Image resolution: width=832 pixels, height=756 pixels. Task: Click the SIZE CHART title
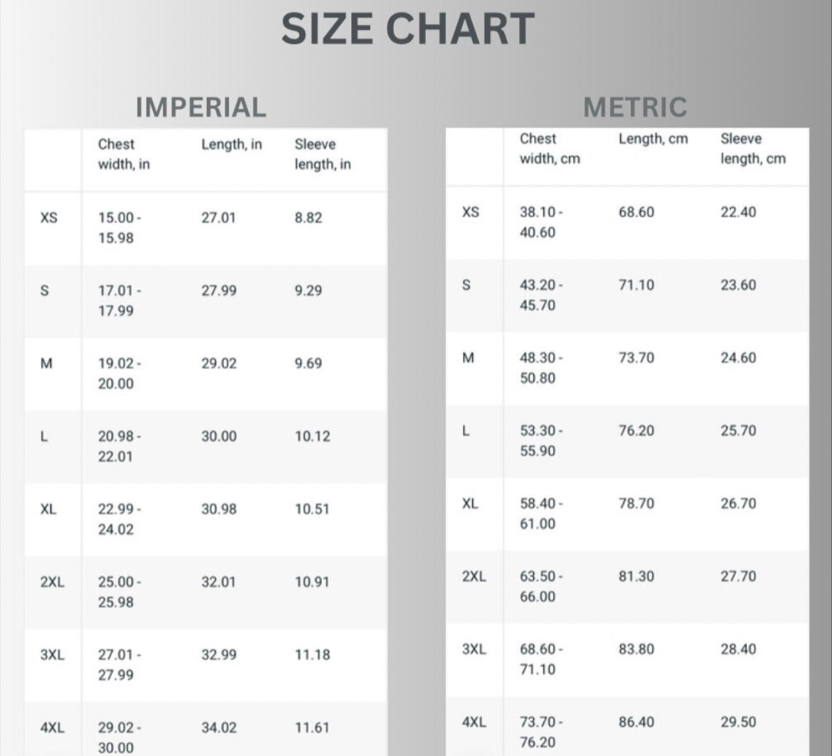pos(407,30)
